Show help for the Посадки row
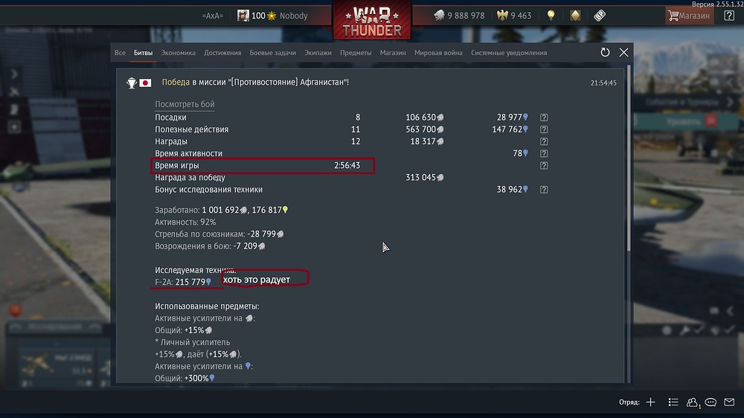744x418 pixels. (544, 118)
